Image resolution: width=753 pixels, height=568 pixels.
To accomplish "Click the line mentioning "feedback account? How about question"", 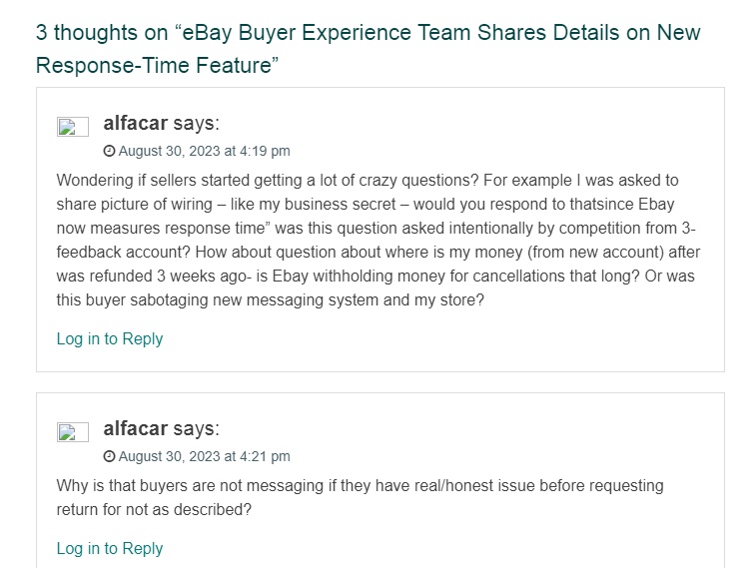I will (378, 253).
